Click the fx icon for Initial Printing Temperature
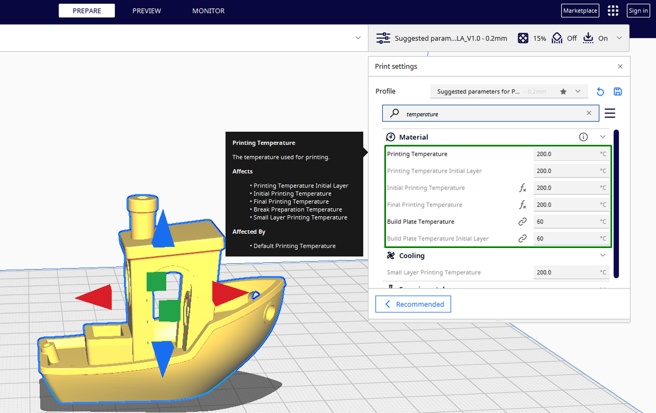Viewport: 656px width, 413px height. coord(523,188)
